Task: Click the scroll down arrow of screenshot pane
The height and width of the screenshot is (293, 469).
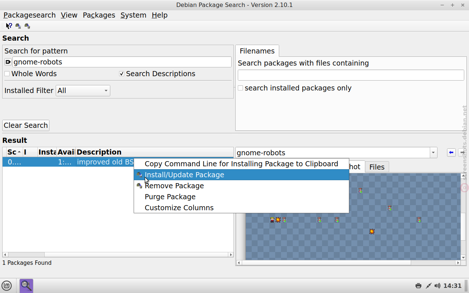Action: point(463,257)
